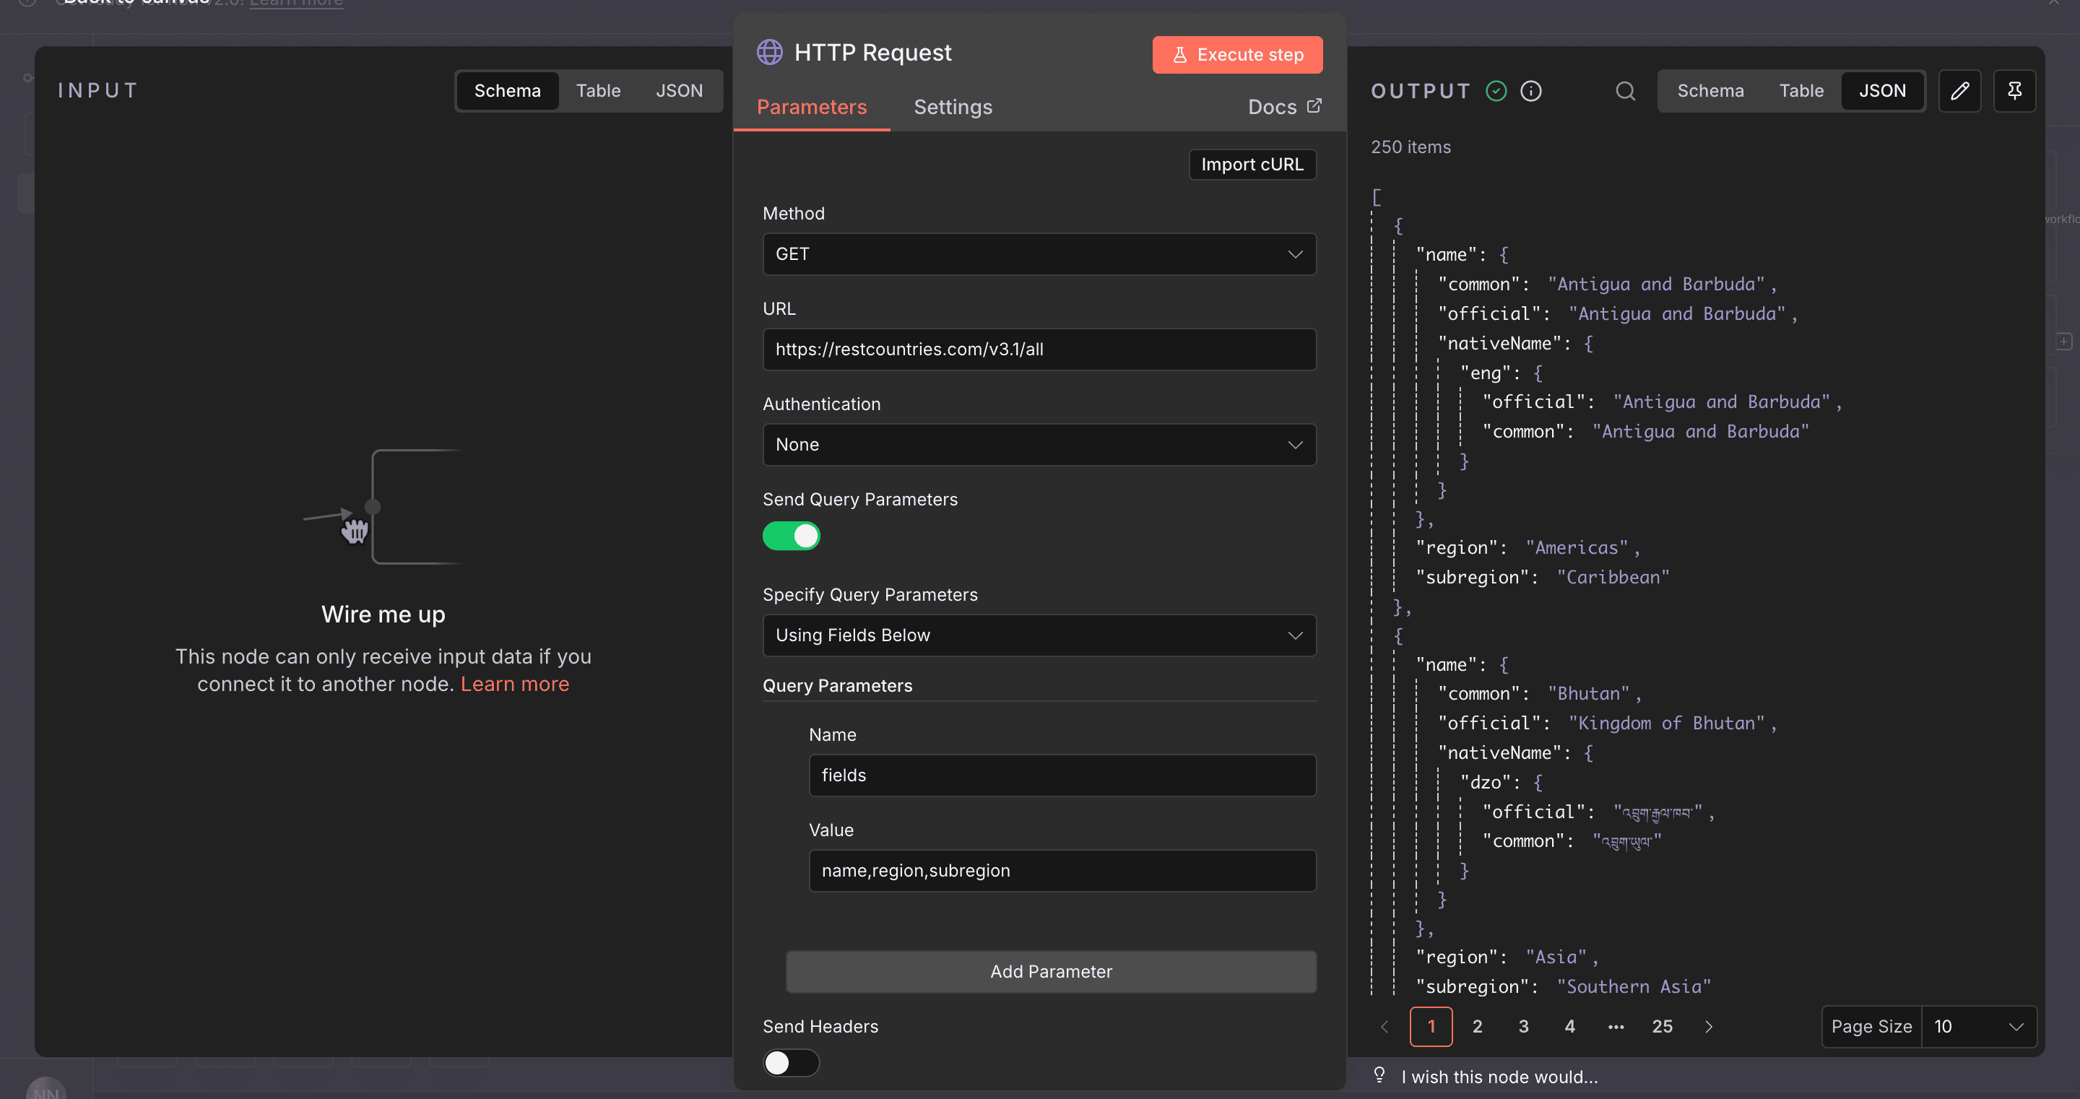Go to the next output page arrow
Screen dimensions: 2080x1099
pos(1708,1026)
